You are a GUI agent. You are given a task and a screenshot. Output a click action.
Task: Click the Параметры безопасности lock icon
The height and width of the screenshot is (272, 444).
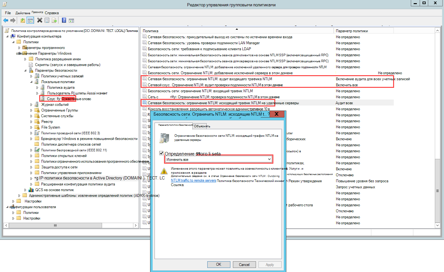[31, 70]
